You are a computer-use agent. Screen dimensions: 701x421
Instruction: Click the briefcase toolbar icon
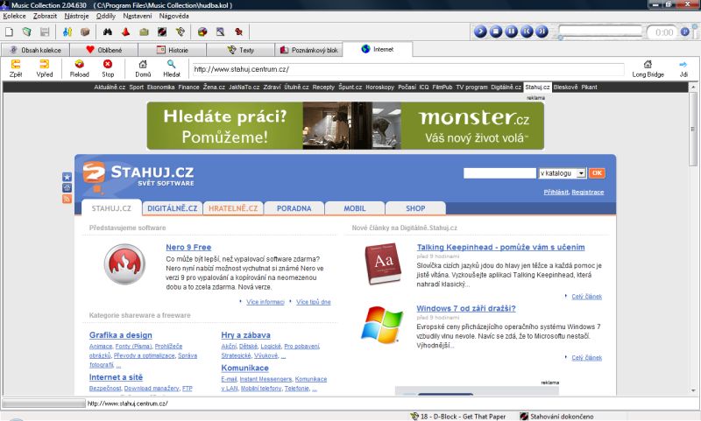[144, 32]
